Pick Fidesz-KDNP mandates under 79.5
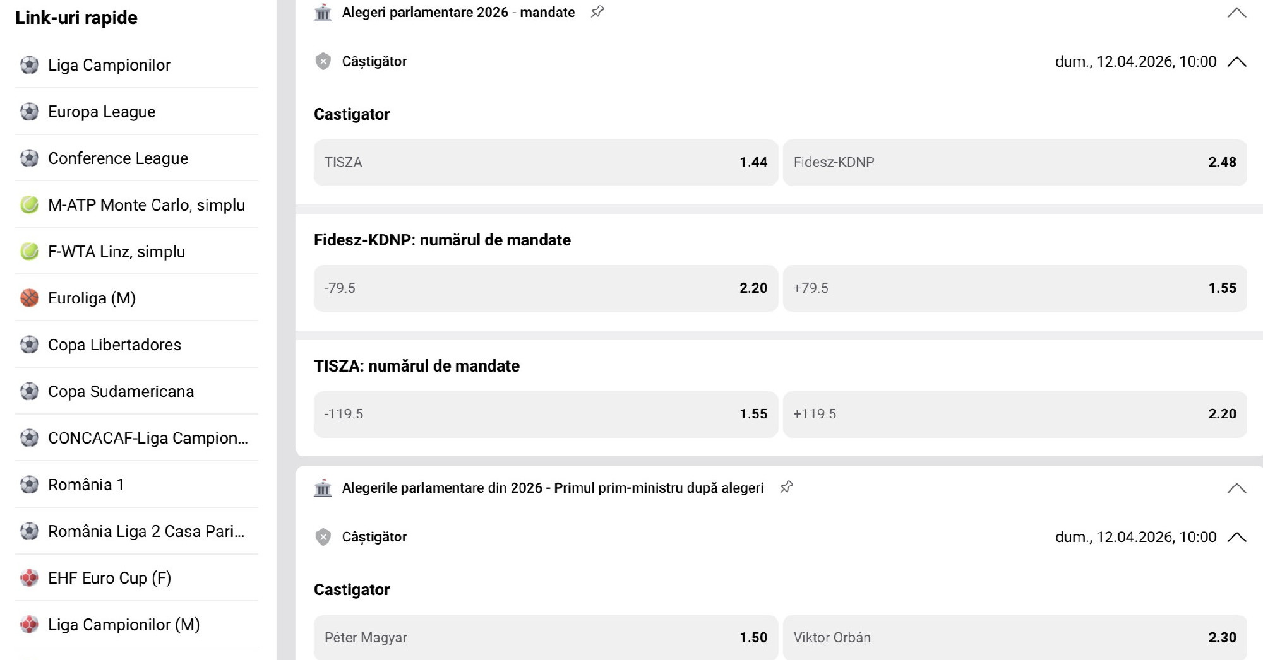The width and height of the screenshot is (1263, 660). [x=546, y=288]
